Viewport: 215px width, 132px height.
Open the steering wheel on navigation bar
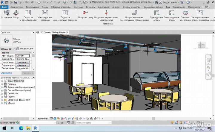208,60
